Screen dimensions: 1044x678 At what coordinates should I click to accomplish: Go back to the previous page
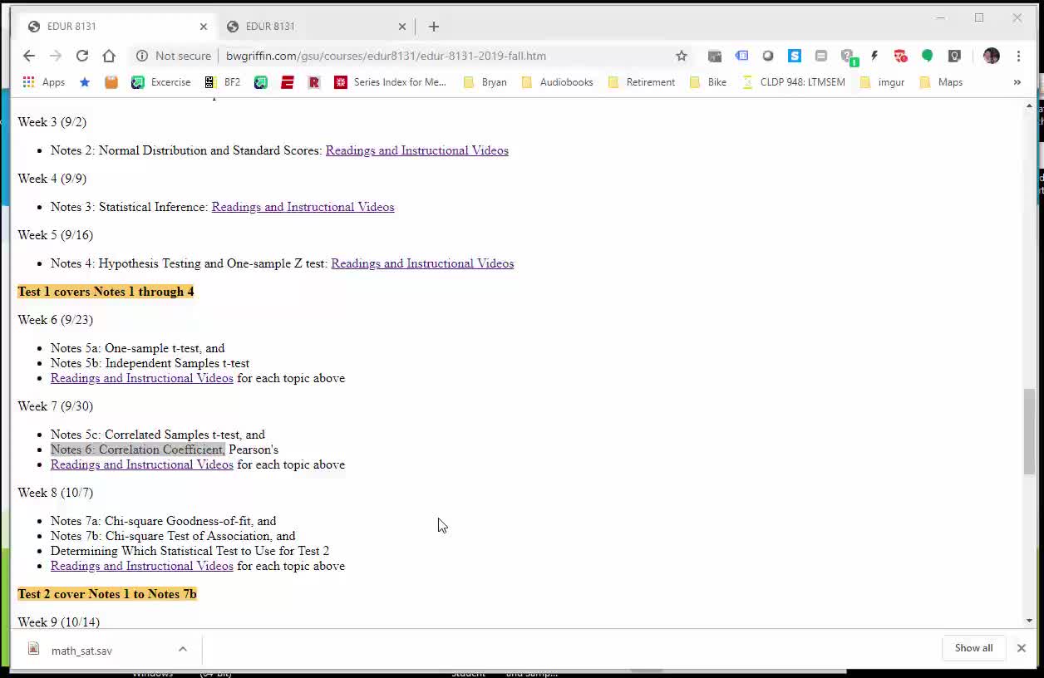coord(29,56)
